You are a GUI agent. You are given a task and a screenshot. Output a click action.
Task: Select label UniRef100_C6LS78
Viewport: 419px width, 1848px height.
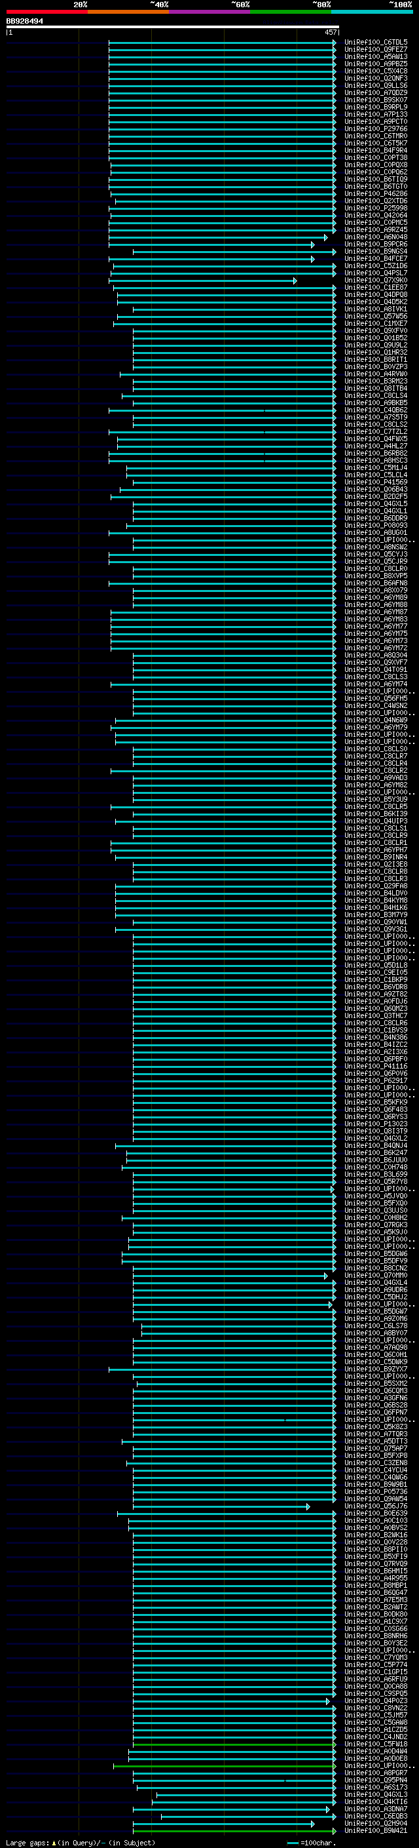tap(375, 1326)
